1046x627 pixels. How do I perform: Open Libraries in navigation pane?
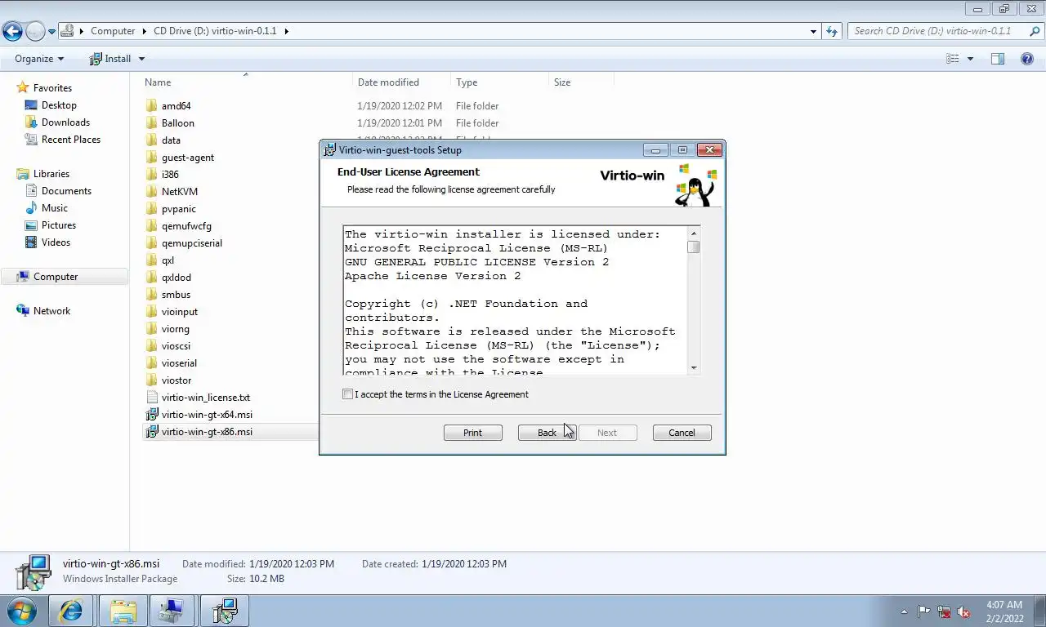[51, 174]
